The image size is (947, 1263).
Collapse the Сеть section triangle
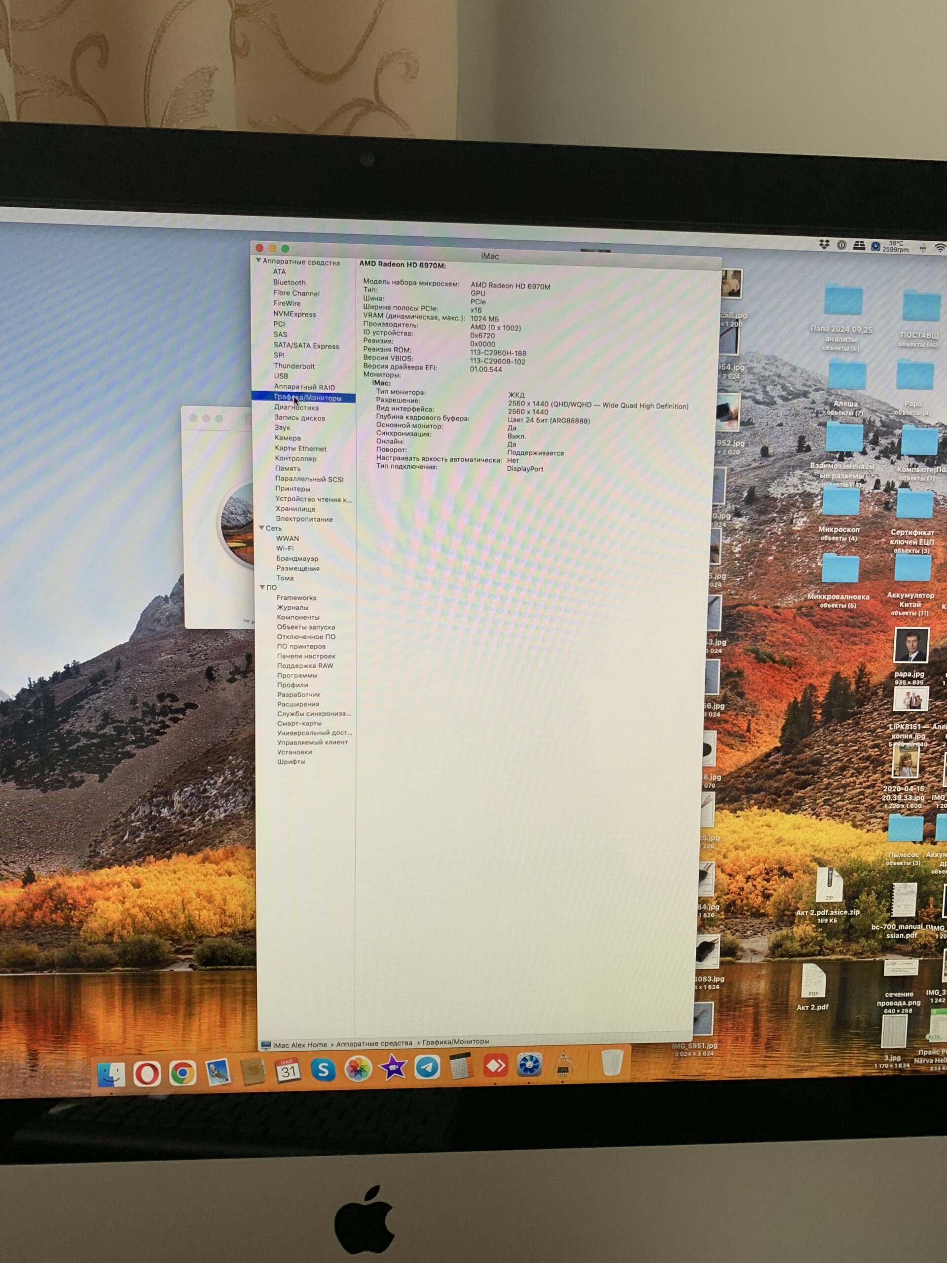point(261,528)
